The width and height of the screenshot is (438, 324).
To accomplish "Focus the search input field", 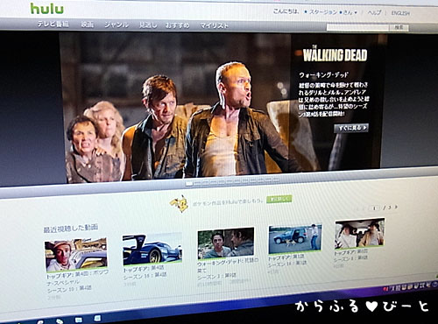I will [357, 27].
